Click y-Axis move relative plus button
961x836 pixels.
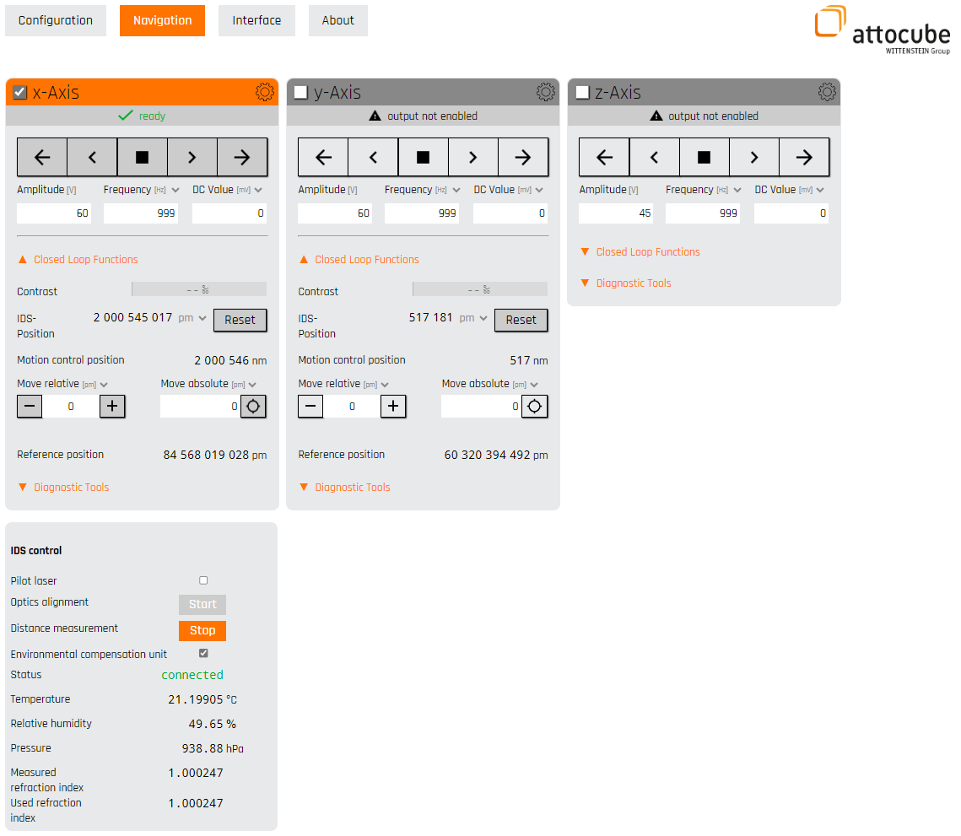tap(392, 407)
